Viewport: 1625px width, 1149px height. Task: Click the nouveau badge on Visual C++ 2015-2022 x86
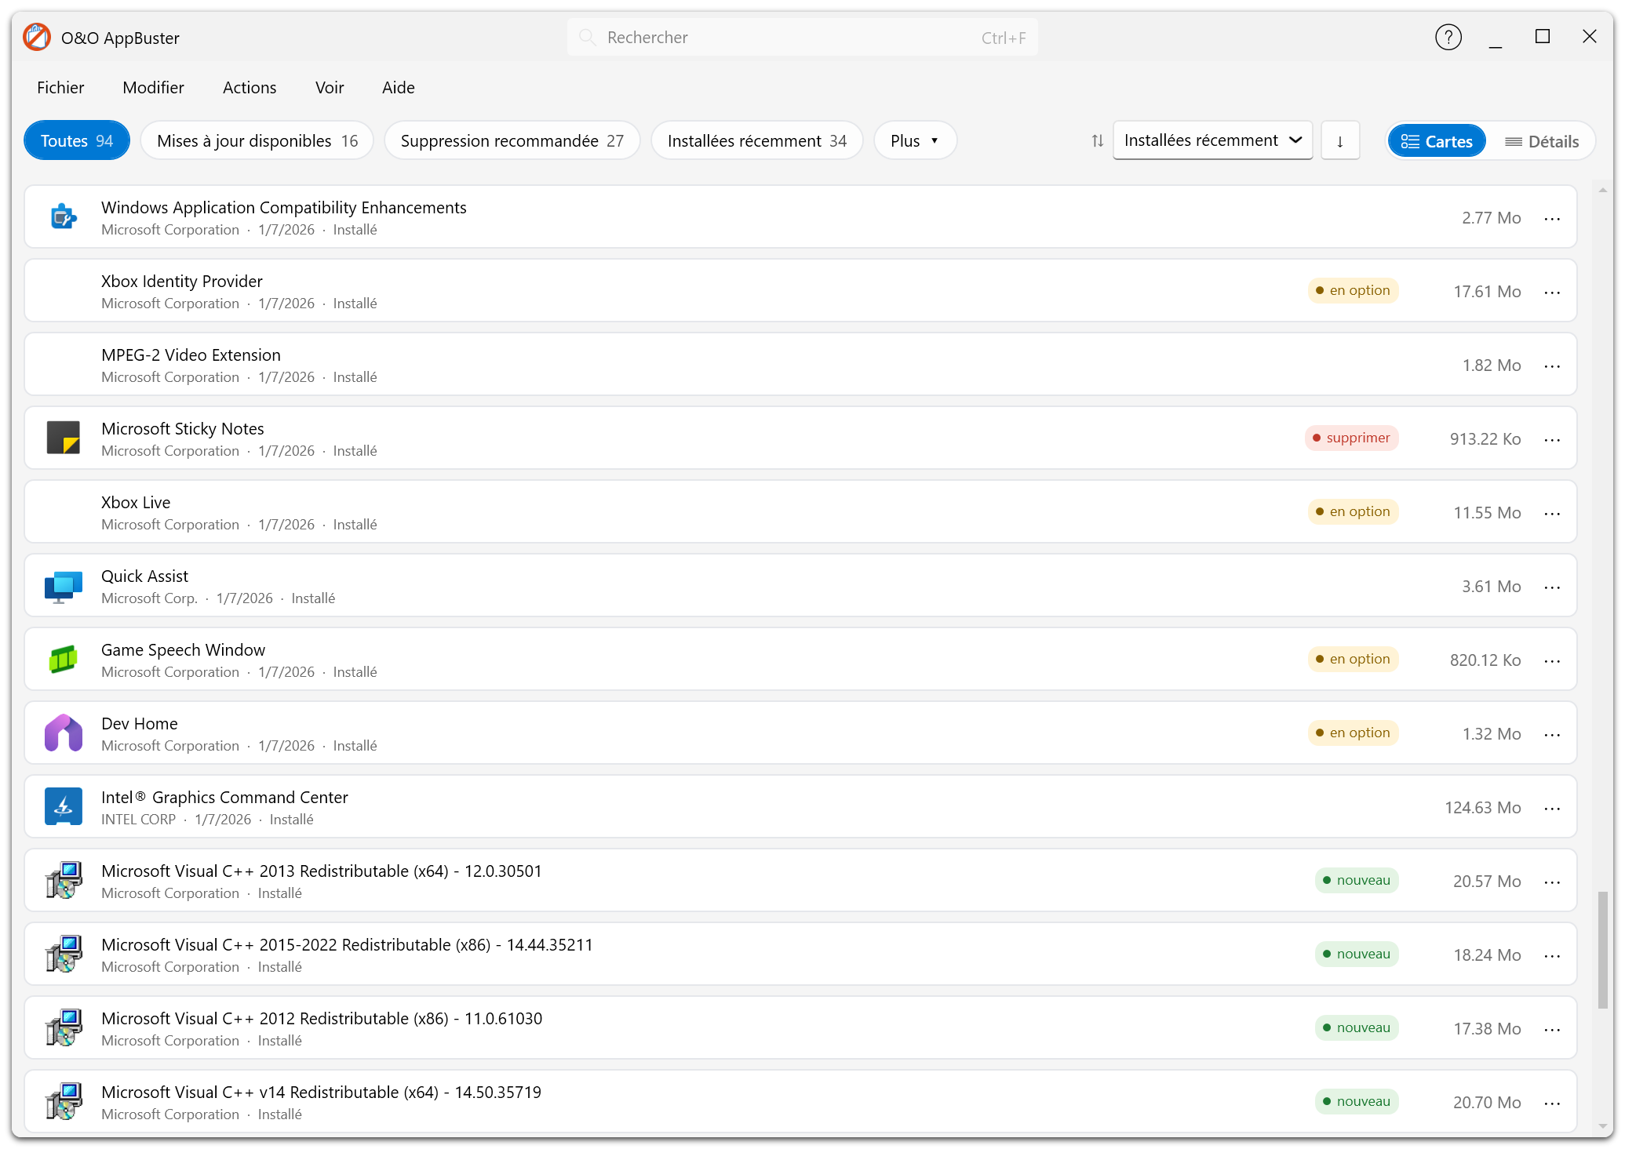tap(1357, 954)
